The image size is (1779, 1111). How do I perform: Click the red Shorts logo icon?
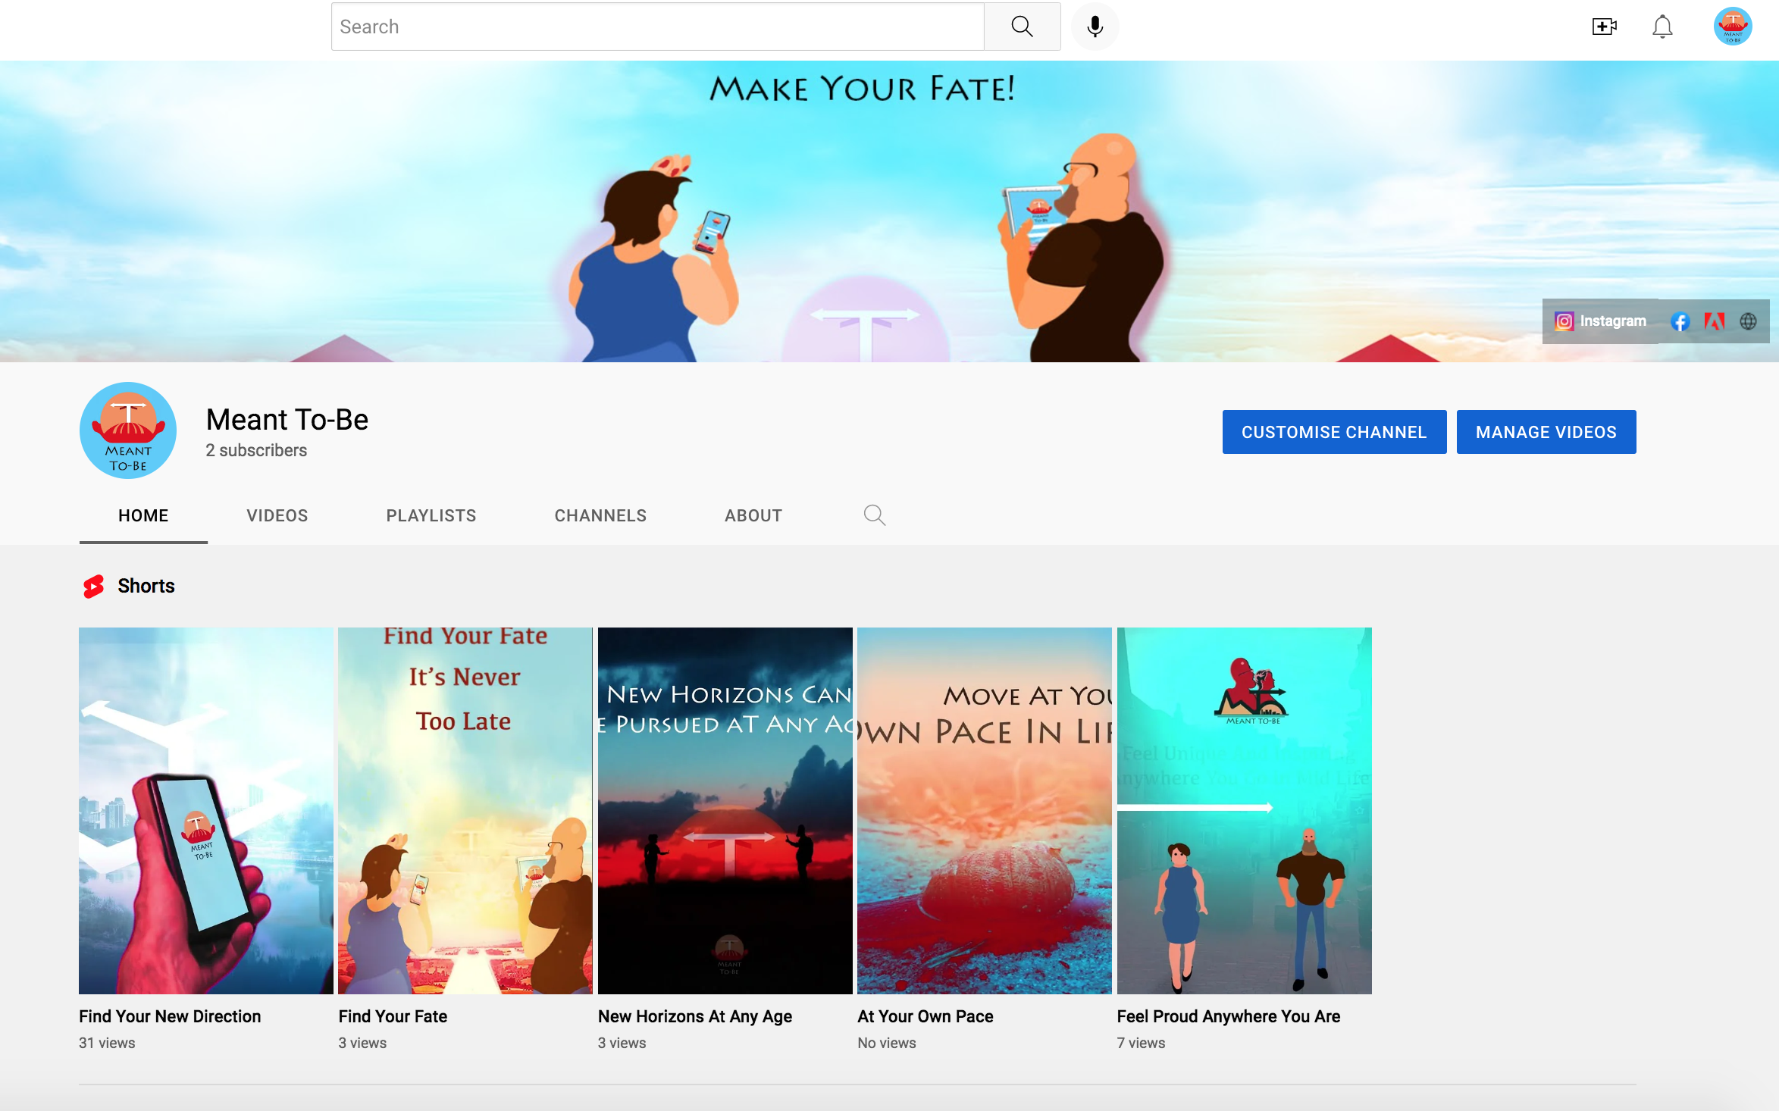(94, 587)
